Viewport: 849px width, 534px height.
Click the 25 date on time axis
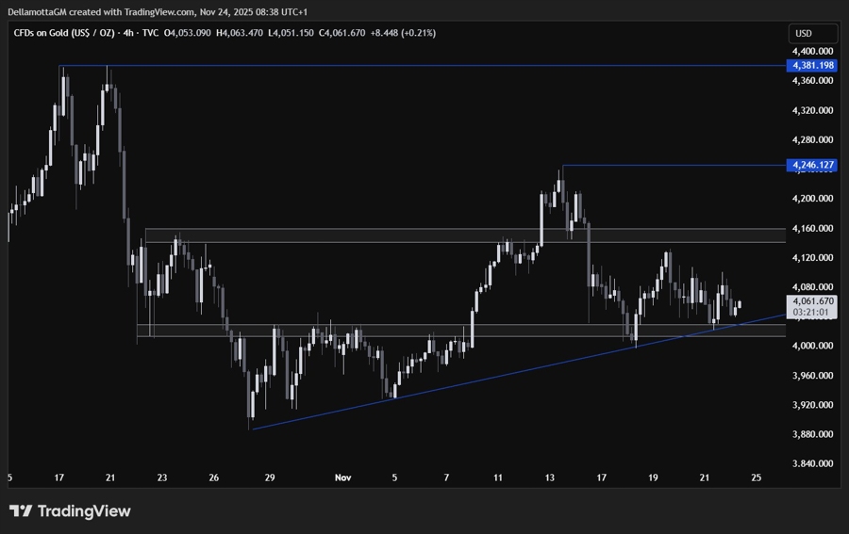click(756, 477)
